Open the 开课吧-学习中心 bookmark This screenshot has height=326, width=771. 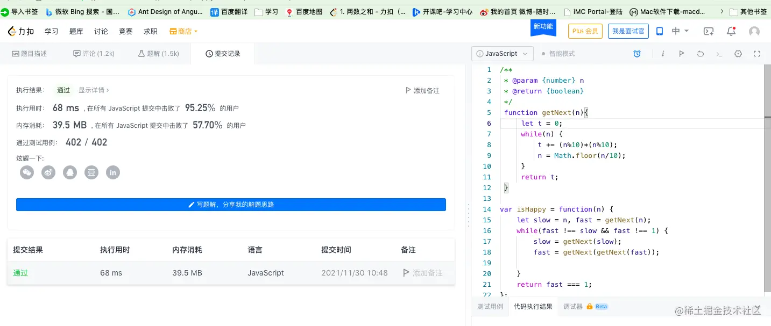[x=442, y=11]
